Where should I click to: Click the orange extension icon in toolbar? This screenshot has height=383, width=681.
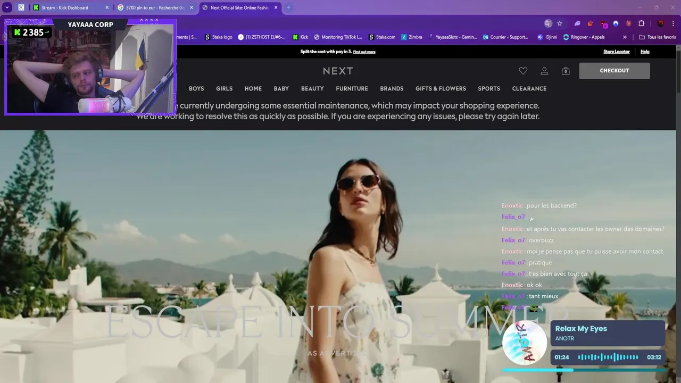coord(590,23)
